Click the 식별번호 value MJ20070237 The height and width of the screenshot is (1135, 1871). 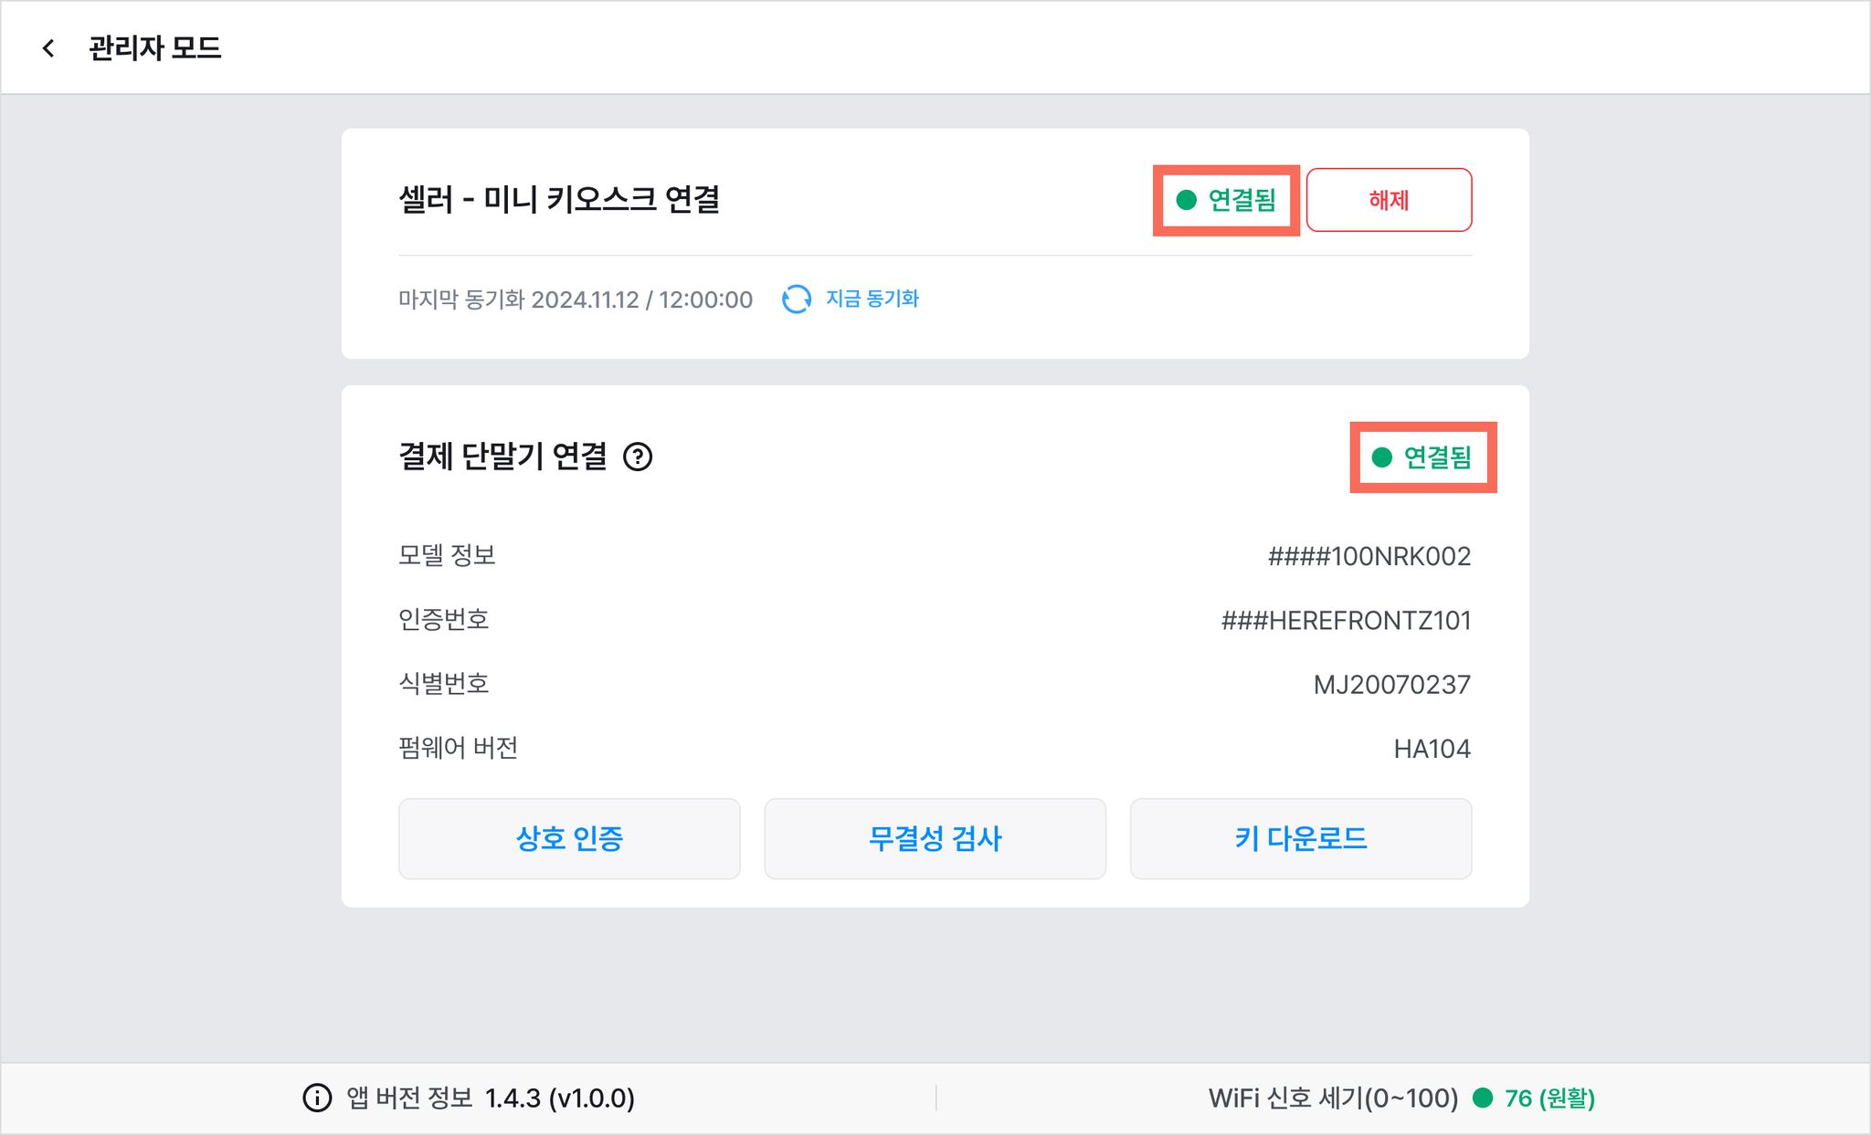(x=1392, y=685)
